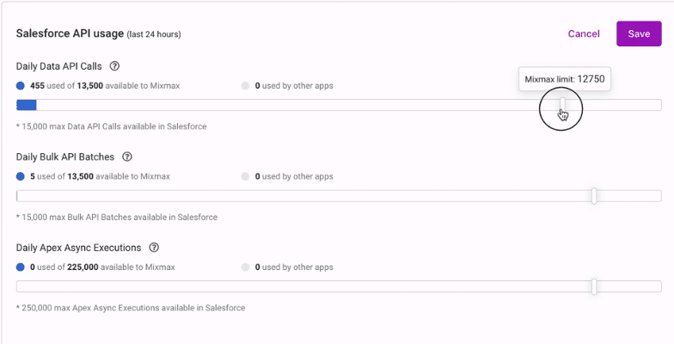Click the Mixmax limit 12750 tooltip
This screenshot has height=344, width=674.
click(565, 79)
